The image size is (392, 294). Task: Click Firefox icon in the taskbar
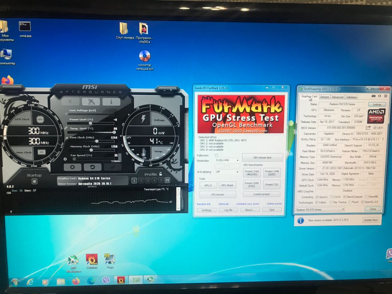[76, 281]
